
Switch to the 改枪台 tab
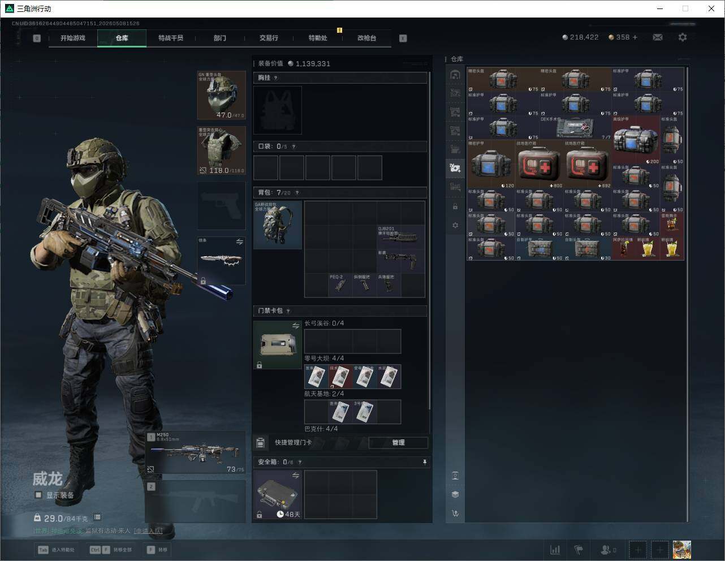point(366,38)
